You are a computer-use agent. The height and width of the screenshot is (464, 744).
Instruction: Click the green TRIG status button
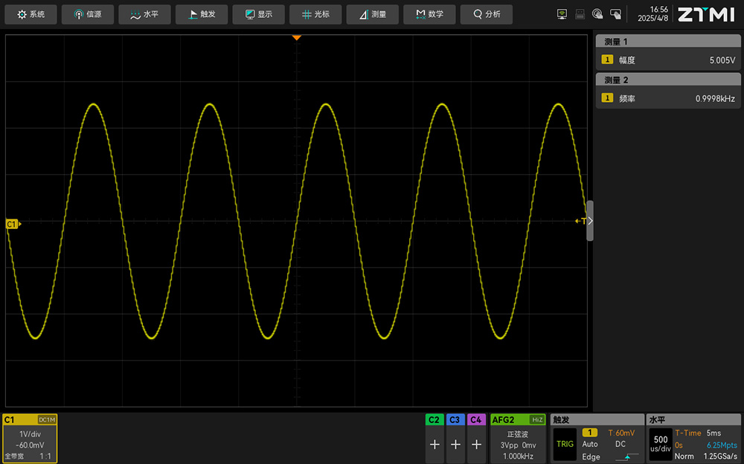(565, 444)
